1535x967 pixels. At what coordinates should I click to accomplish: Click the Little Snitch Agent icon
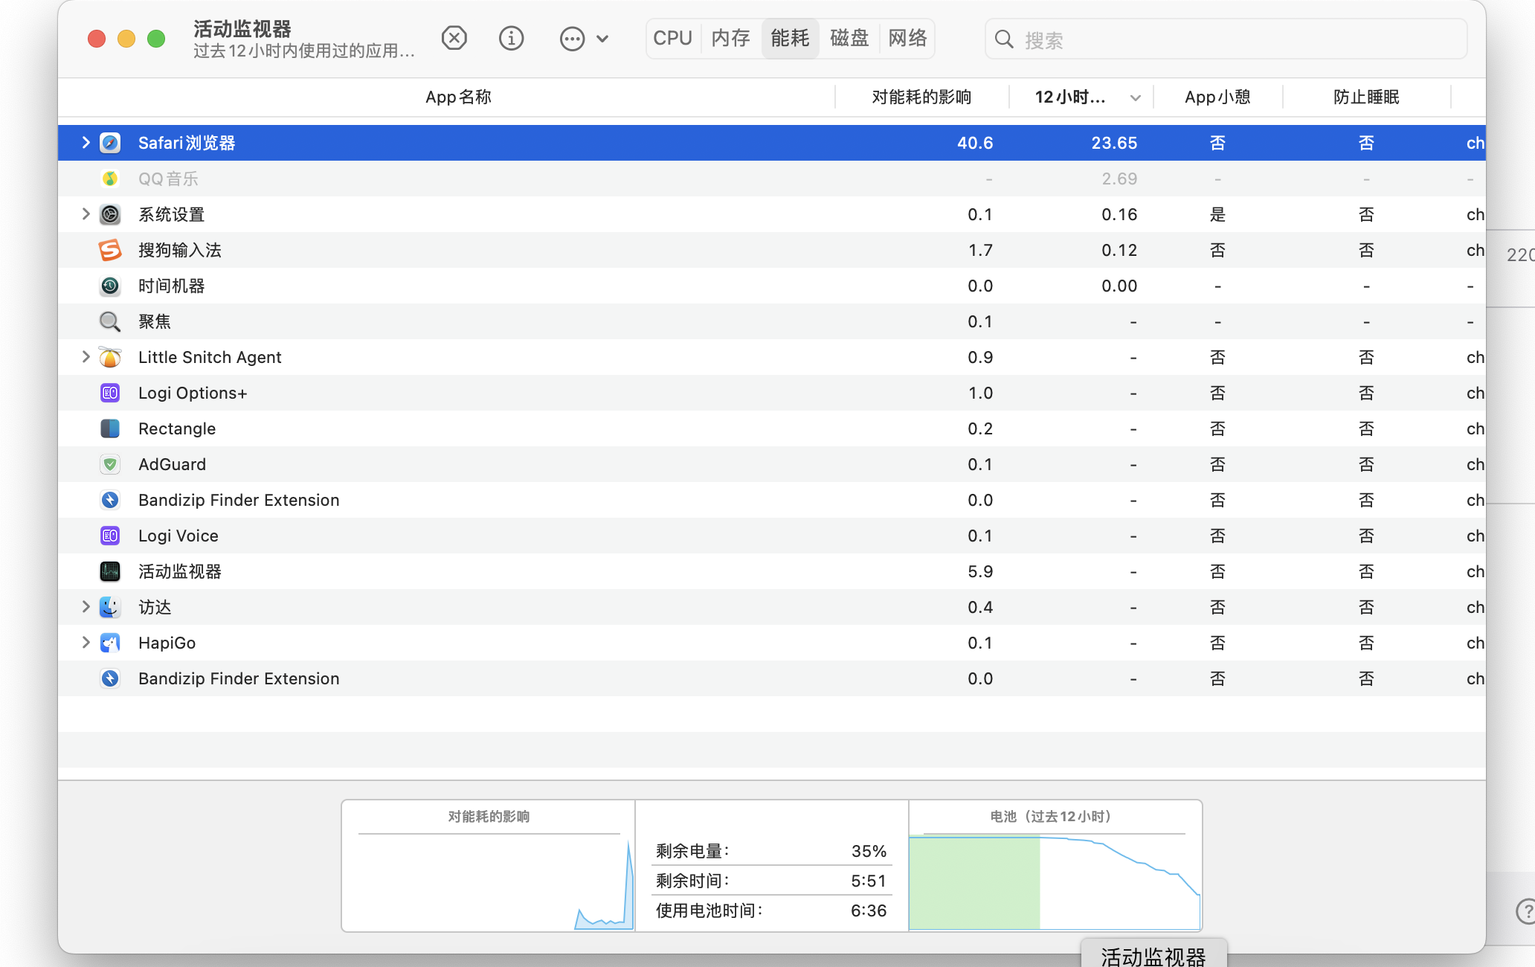[110, 357]
